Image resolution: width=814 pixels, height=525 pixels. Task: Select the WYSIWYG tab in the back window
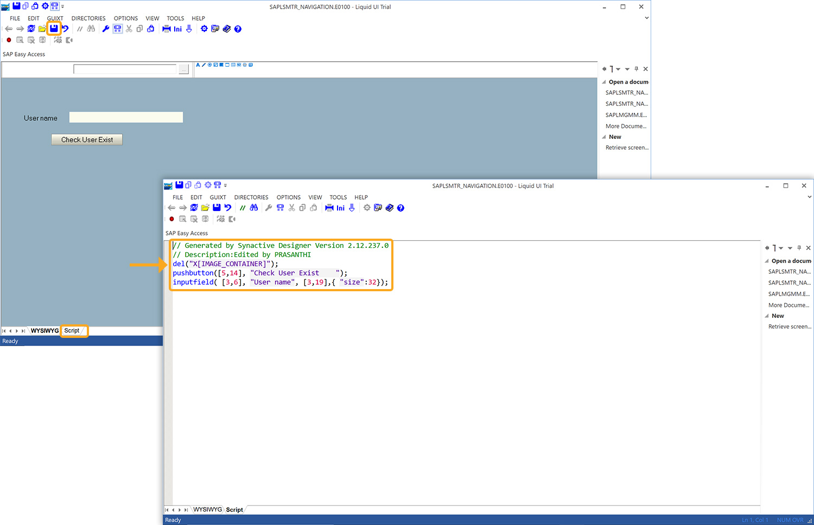coord(44,331)
